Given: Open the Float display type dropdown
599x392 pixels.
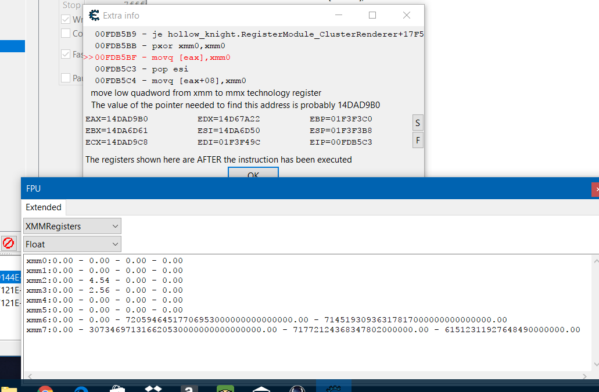Looking at the screenshot, I should tap(72, 244).
